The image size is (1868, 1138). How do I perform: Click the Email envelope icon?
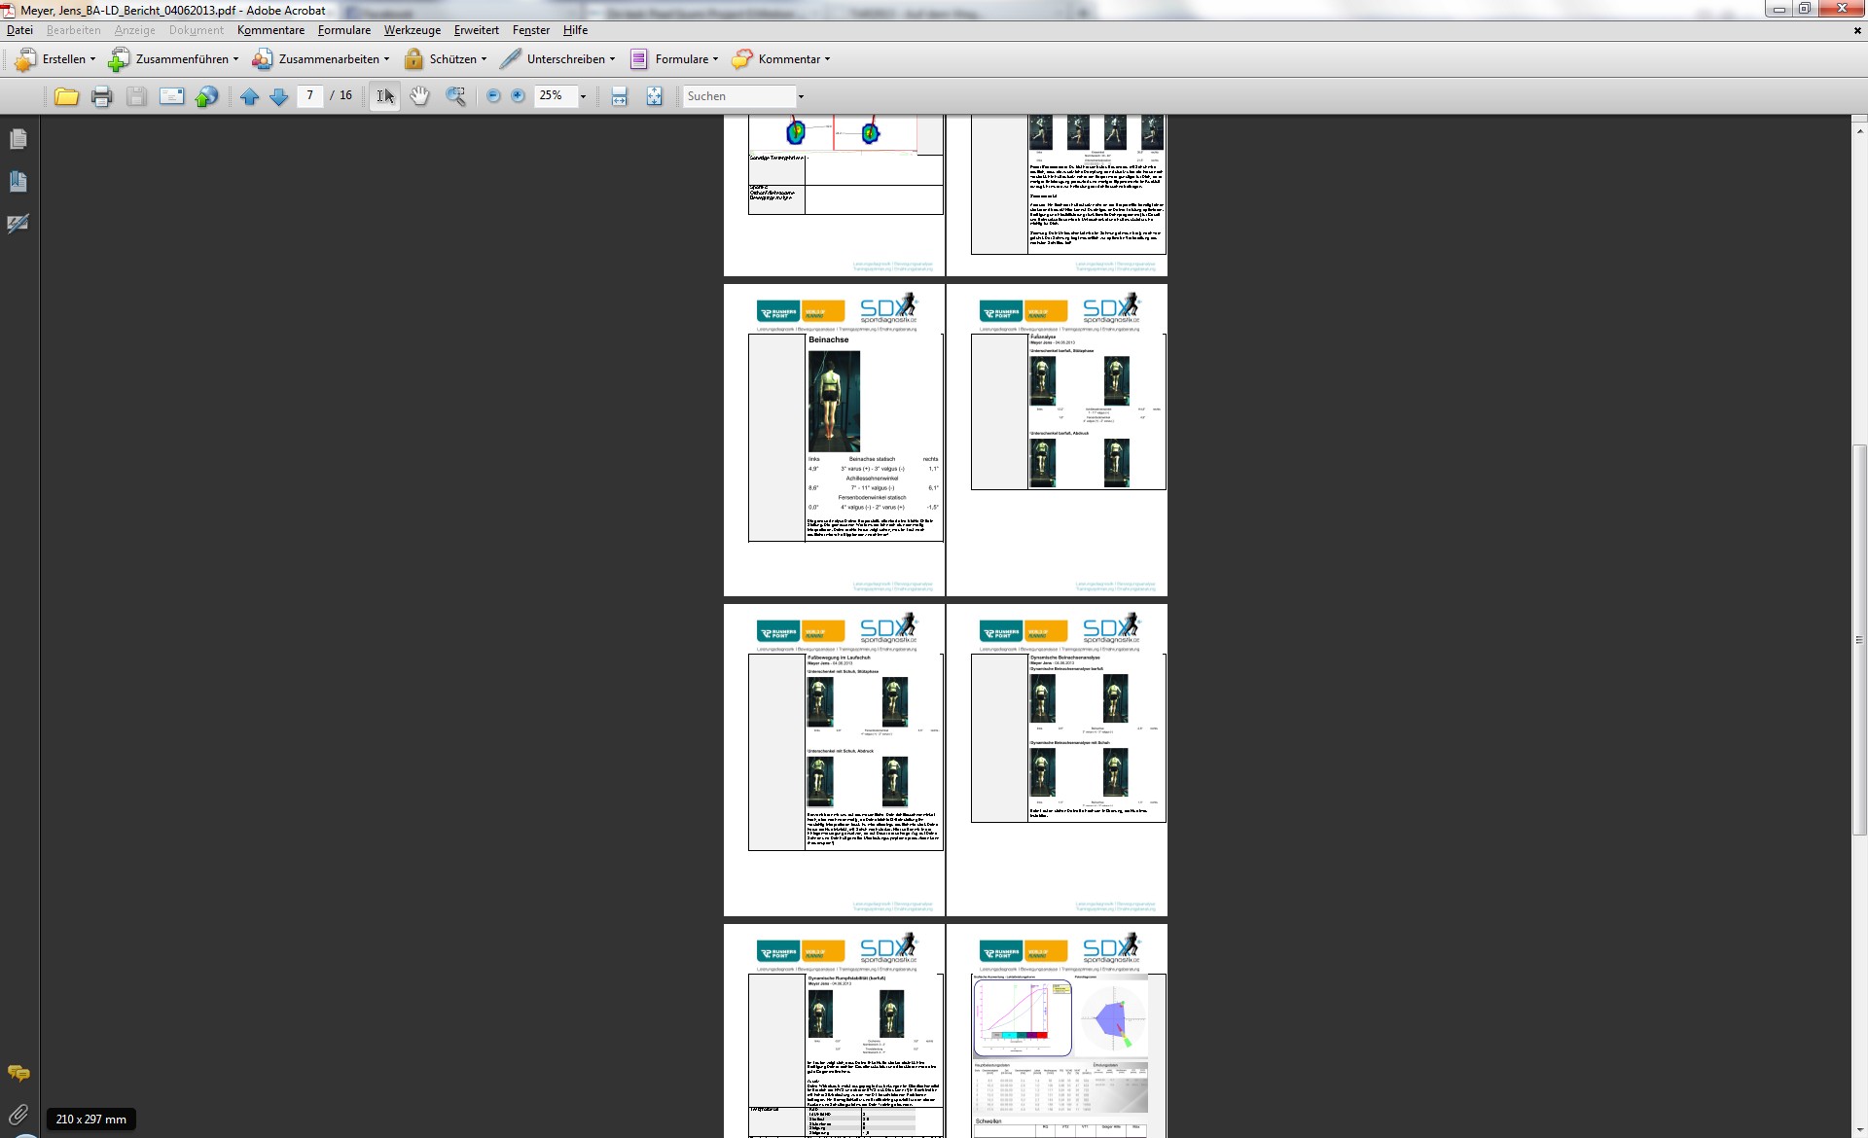171,96
